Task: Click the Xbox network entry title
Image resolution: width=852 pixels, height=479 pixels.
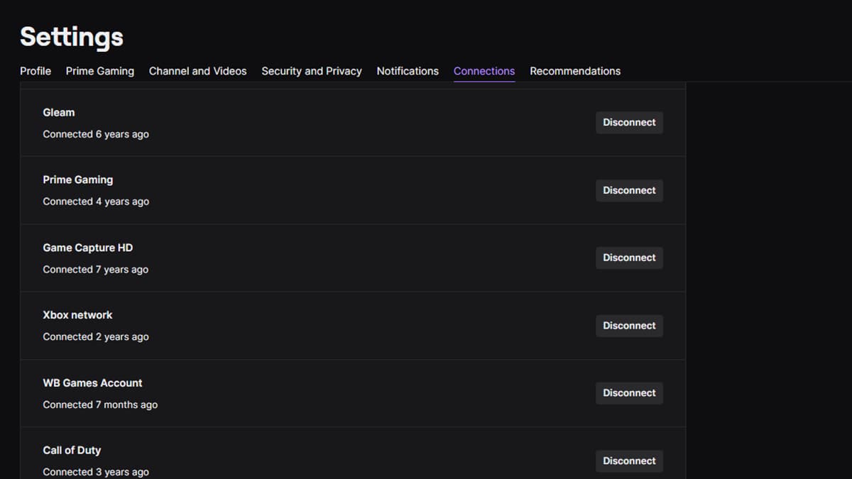Action: coord(77,315)
